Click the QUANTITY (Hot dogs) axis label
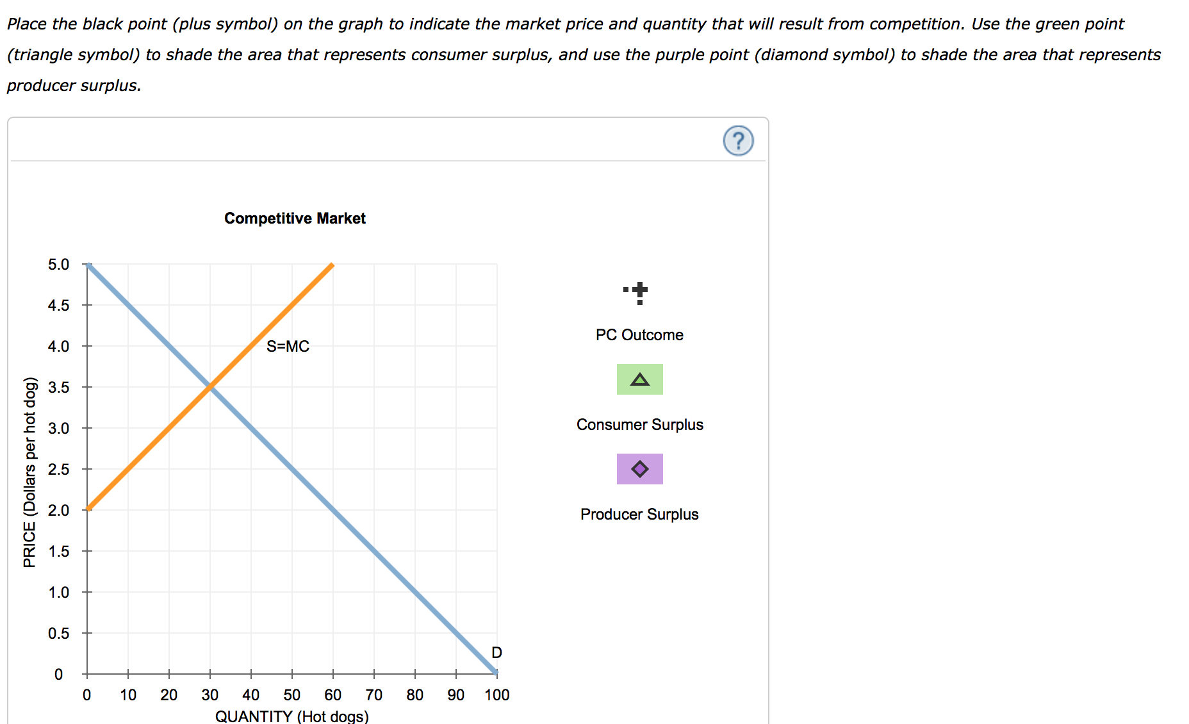The image size is (1189, 724). coord(291,716)
